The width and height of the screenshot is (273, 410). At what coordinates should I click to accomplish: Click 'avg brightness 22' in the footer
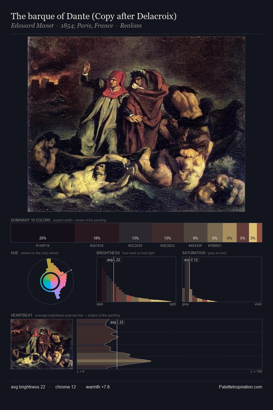click(x=28, y=387)
